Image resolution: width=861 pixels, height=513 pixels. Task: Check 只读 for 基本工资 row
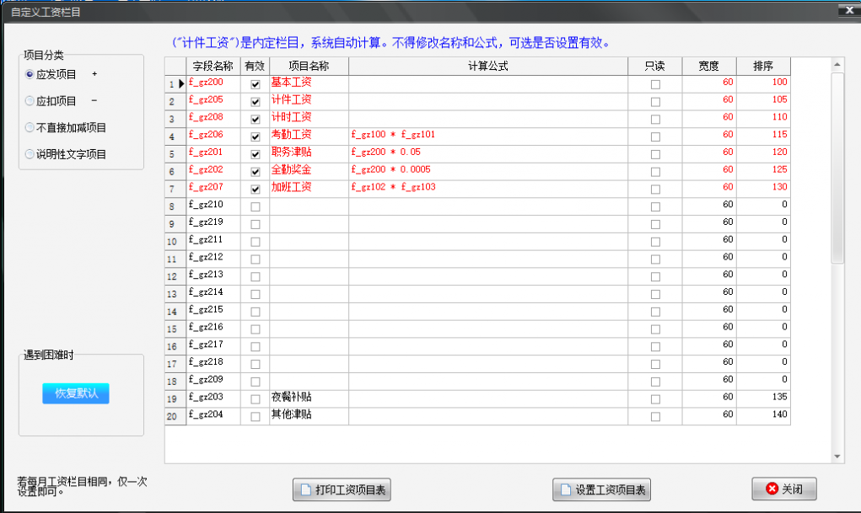pos(655,84)
